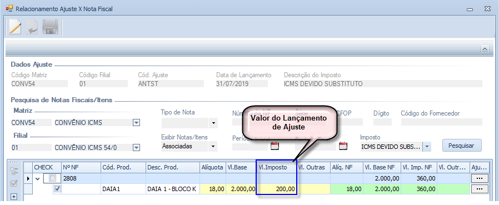Viewport: 499px width, 205px height.
Task: Open the Filial CONVÊNIO ICMS 54/0 dropdown
Action: point(136,148)
